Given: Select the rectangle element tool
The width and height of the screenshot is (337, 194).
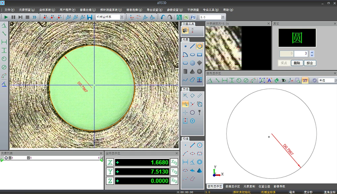Looking at the screenshot, I should [x=200, y=54].
